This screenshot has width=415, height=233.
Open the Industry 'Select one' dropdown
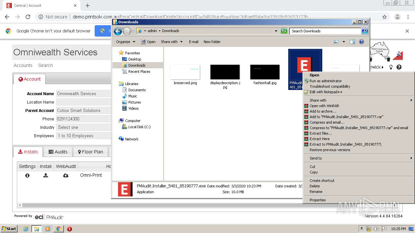(84, 127)
